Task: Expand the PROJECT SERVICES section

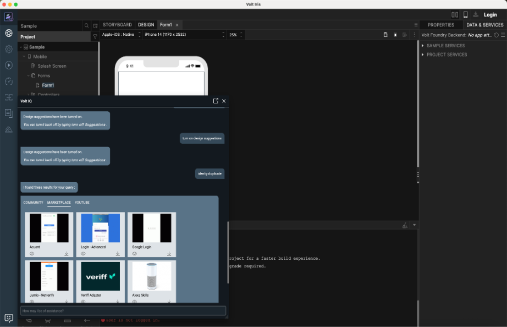Action: pos(447,54)
